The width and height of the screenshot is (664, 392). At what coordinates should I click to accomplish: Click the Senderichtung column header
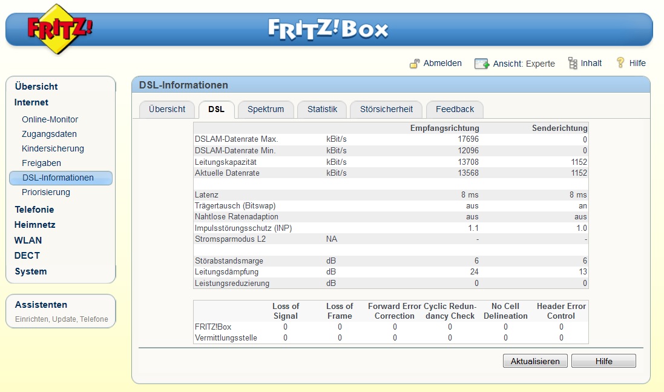coord(560,128)
